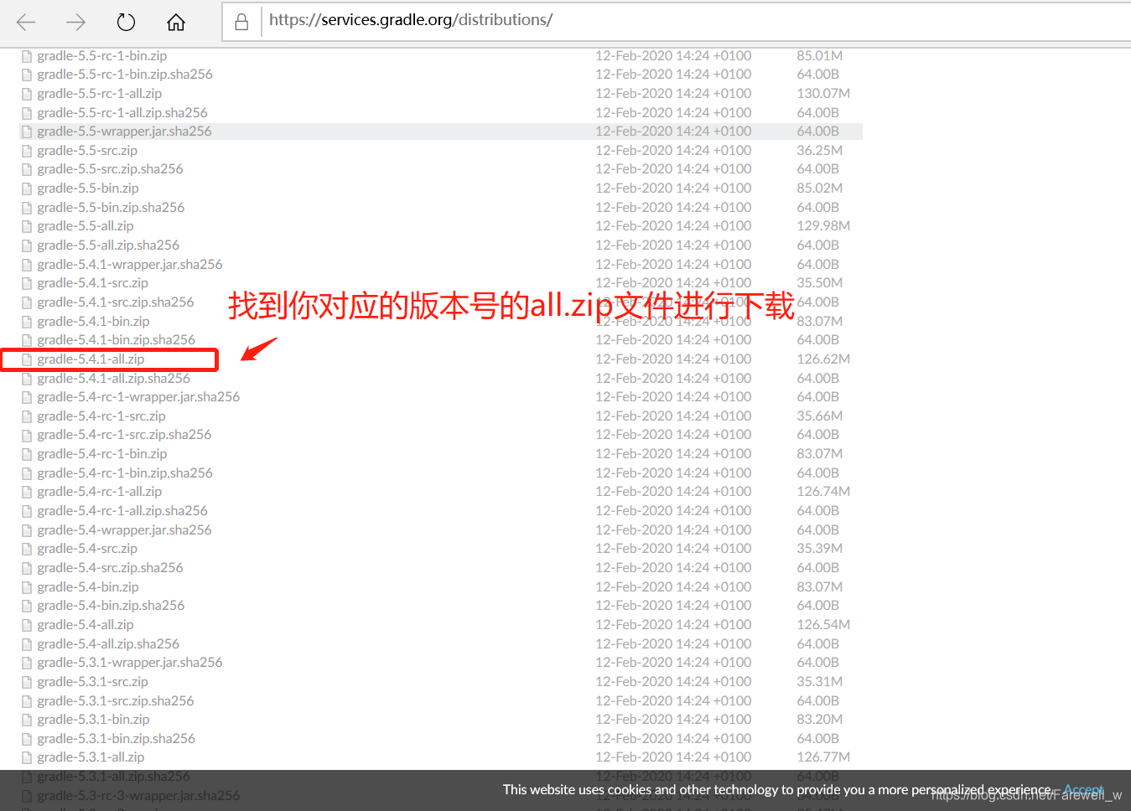
Task: Select the 126.62M size of gradle-5.4.1-all.zip
Action: (823, 359)
